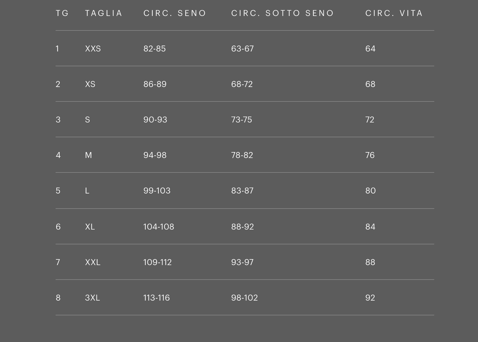Screen dimensions: 478x342
Task: Click underbust value 63-67
Action: [x=243, y=49]
